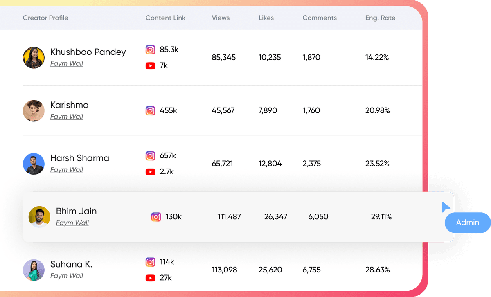The height and width of the screenshot is (297, 491).
Task: Click the 657k Instagram count
Action: tap(168, 156)
